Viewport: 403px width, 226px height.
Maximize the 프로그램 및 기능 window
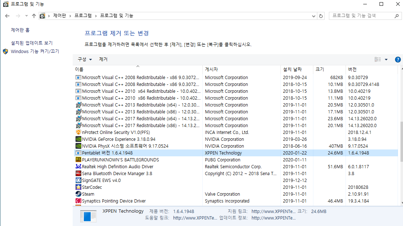381,4
